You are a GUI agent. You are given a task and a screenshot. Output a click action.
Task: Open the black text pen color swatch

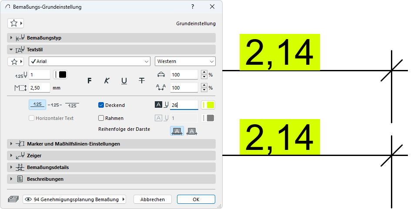tap(60, 75)
